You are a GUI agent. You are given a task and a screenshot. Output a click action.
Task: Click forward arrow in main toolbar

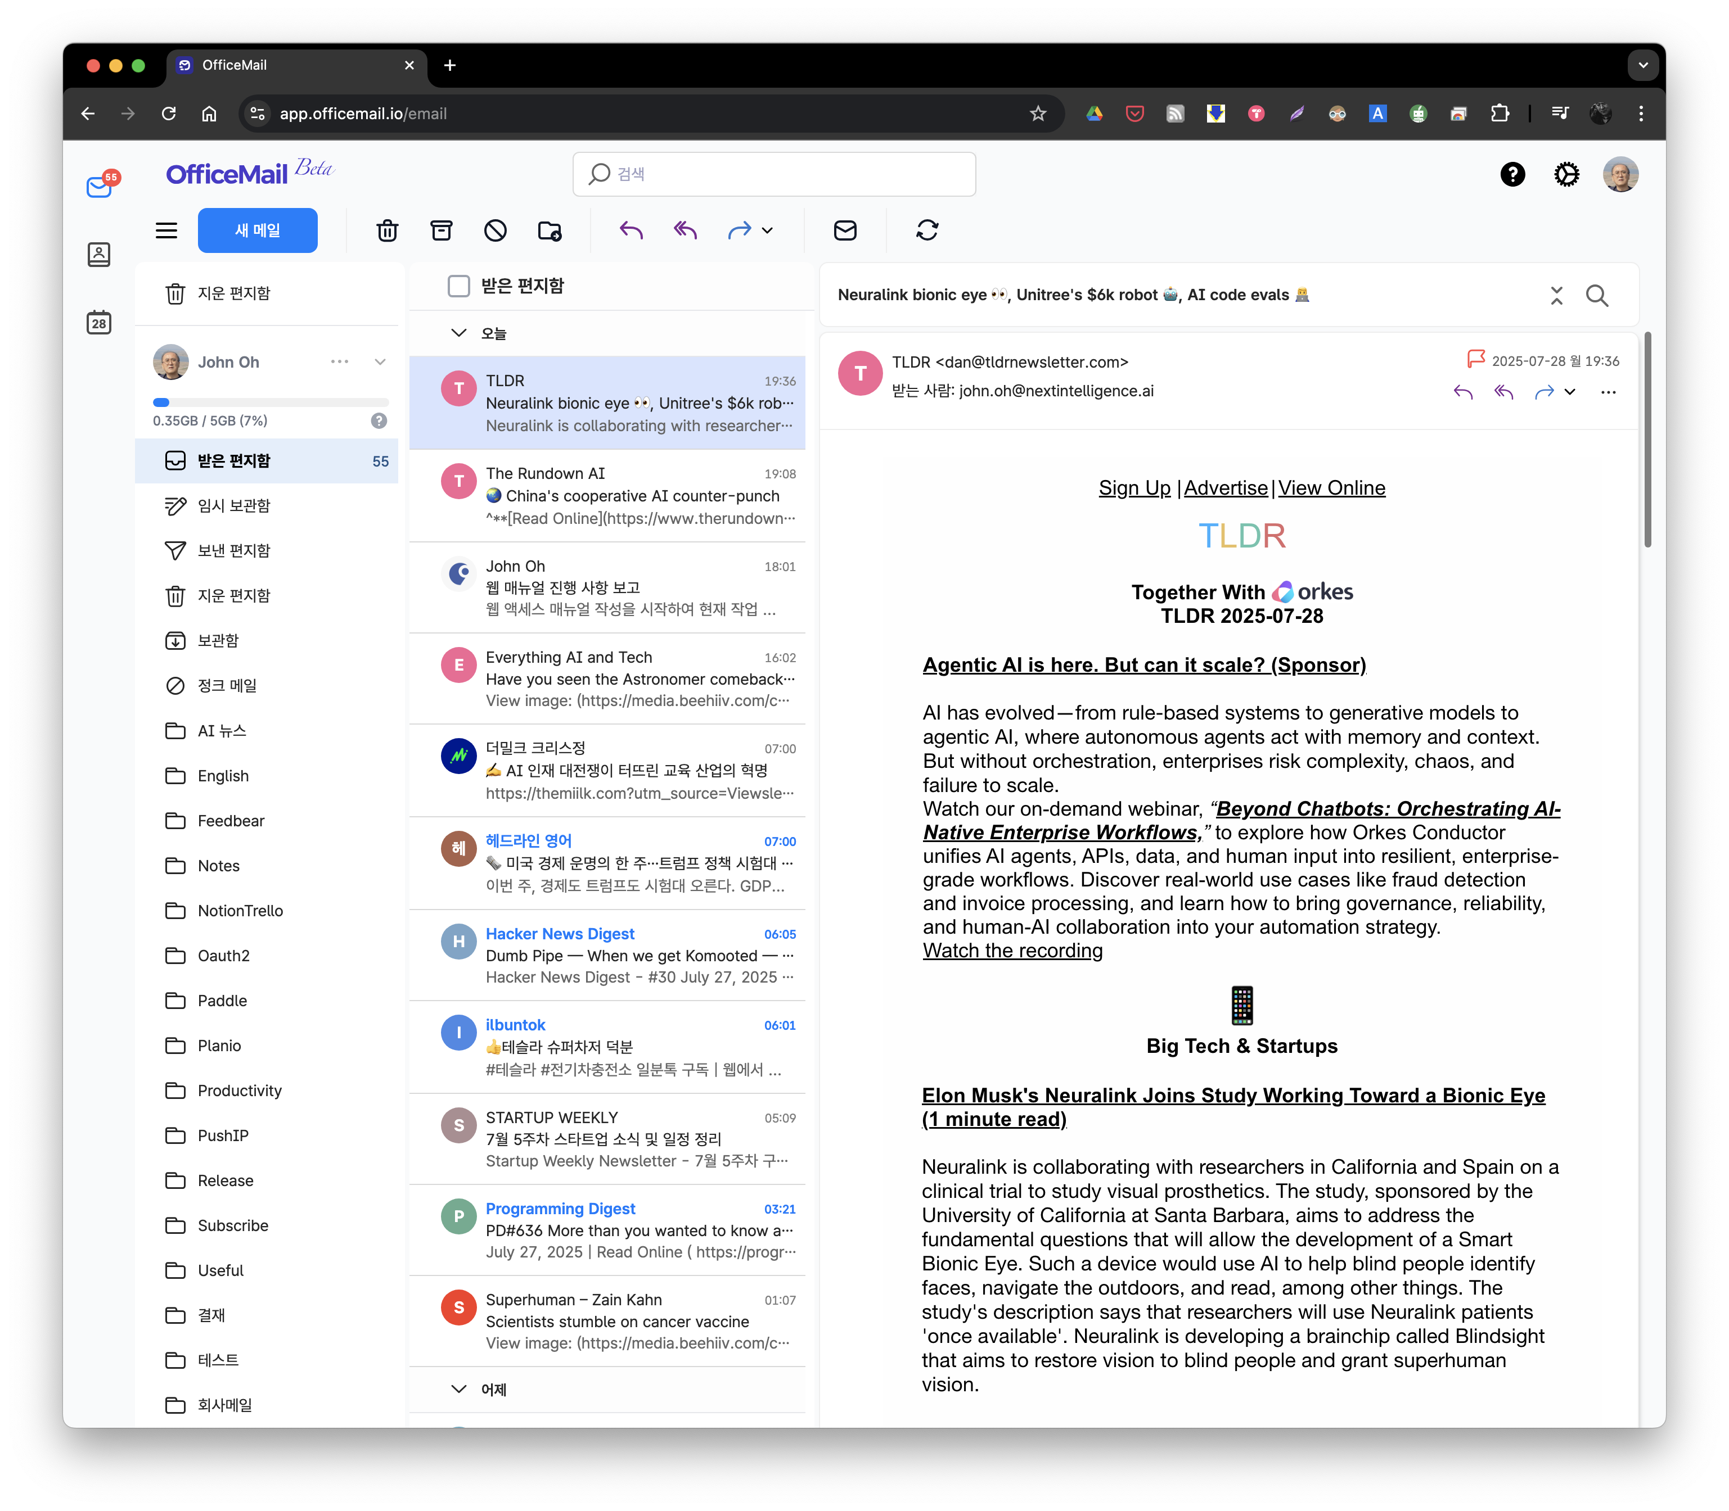[x=739, y=230]
